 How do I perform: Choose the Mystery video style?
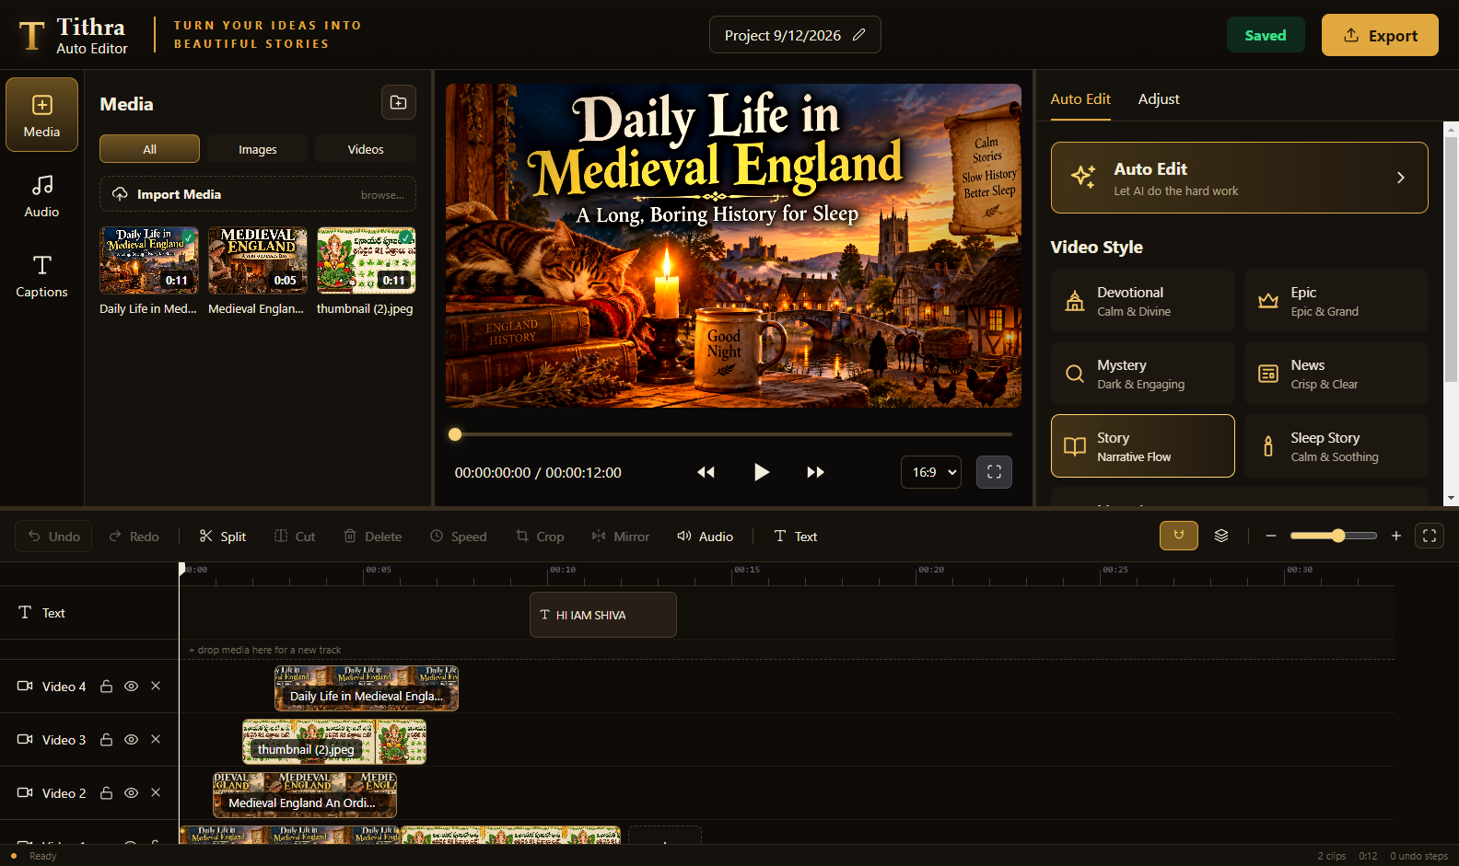(1142, 374)
